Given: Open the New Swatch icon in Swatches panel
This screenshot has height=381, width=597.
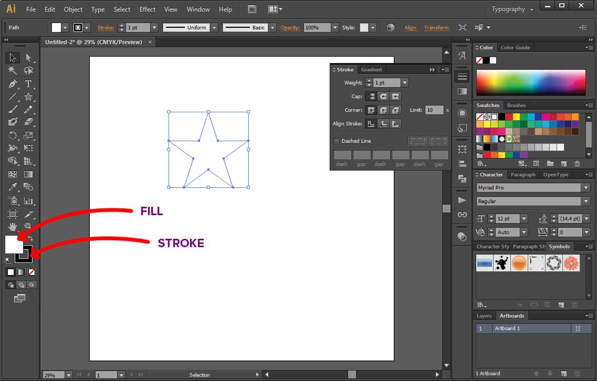Looking at the screenshot, I should (563, 163).
